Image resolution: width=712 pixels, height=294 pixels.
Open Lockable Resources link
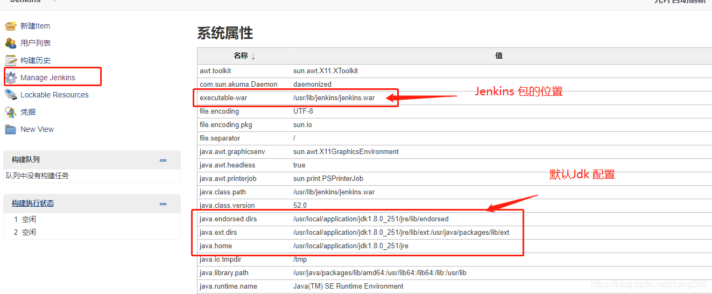coord(54,95)
